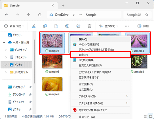The height and width of the screenshot is (119, 154).
Task: Click the Rename icon in toolbar
Action: (x=67, y=26)
